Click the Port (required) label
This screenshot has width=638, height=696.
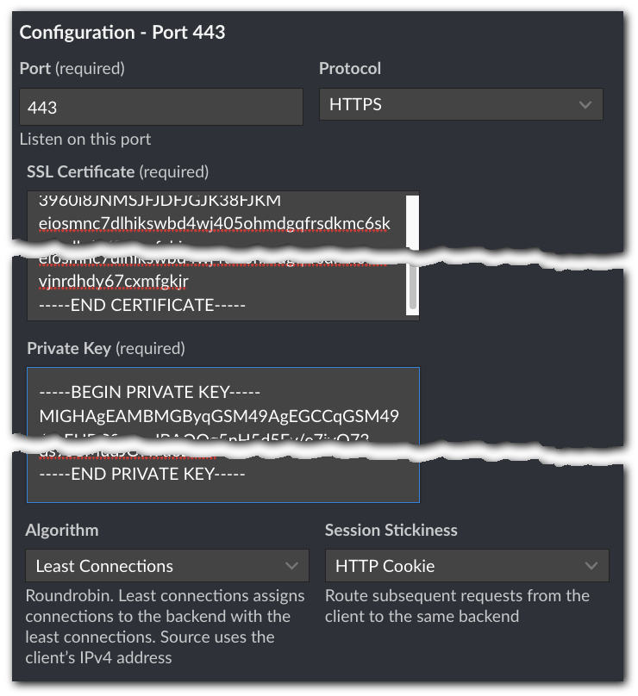tap(72, 68)
